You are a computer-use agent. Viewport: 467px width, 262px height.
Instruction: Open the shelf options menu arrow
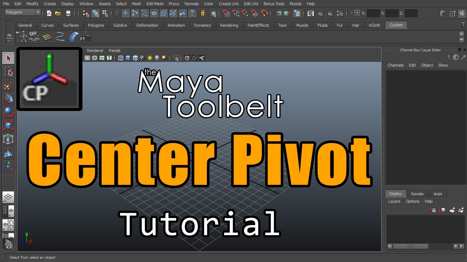9,41
